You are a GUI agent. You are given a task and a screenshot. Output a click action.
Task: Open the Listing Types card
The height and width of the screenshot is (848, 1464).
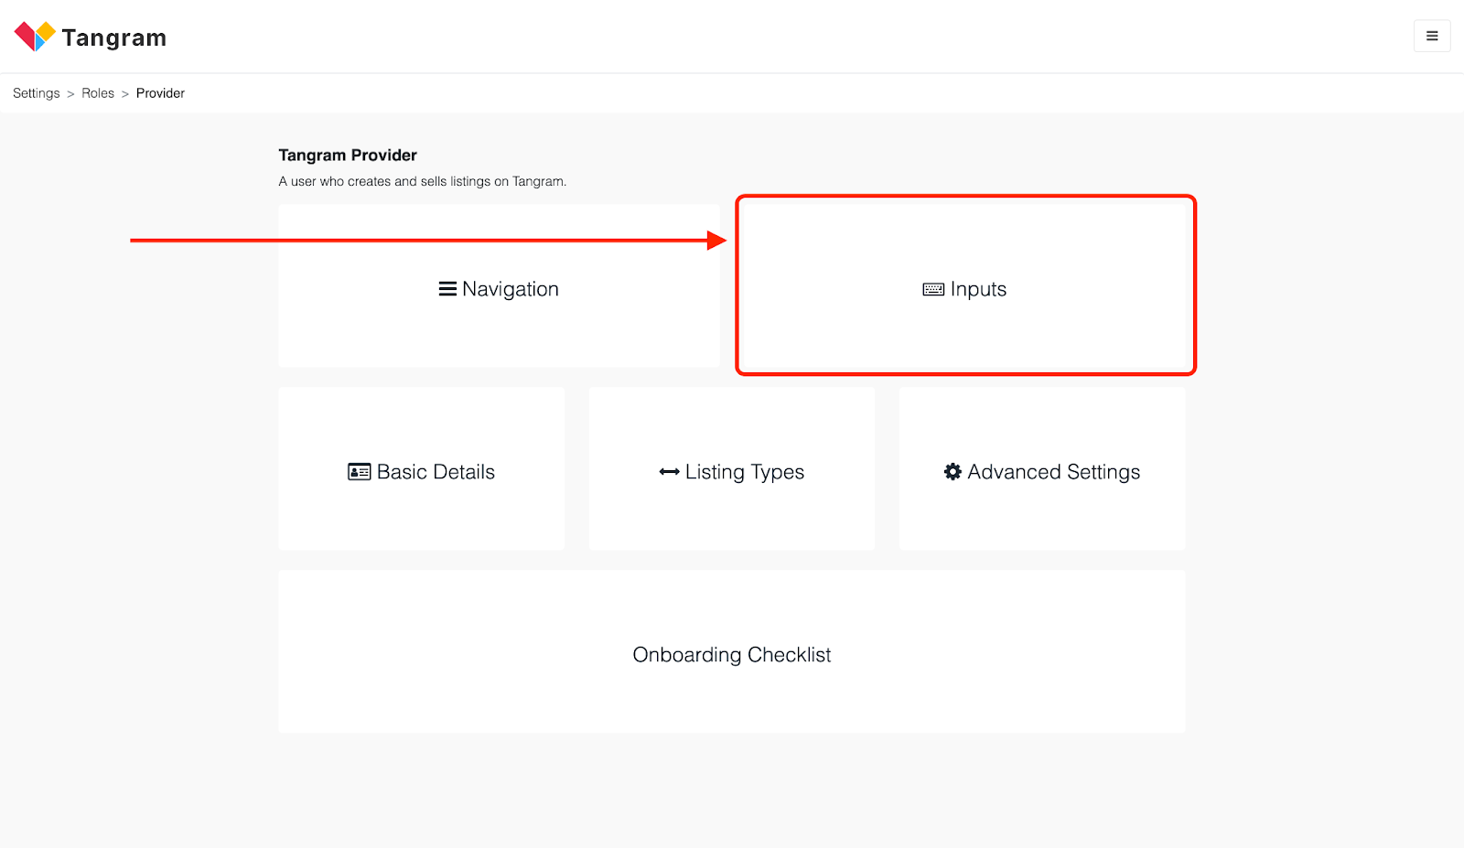[x=732, y=468]
